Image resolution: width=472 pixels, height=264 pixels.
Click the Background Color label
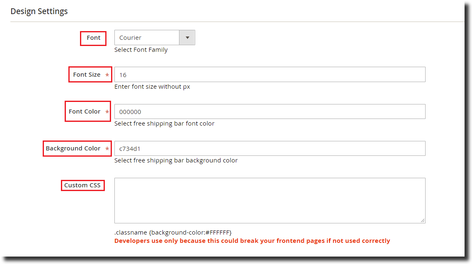[73, 148]
